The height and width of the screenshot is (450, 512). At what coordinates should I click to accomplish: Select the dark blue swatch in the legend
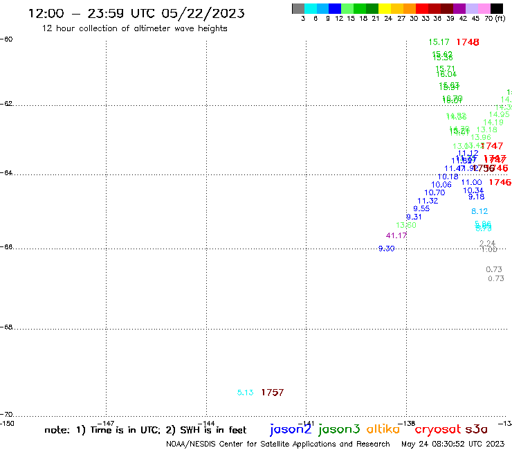tap(335, 8)
